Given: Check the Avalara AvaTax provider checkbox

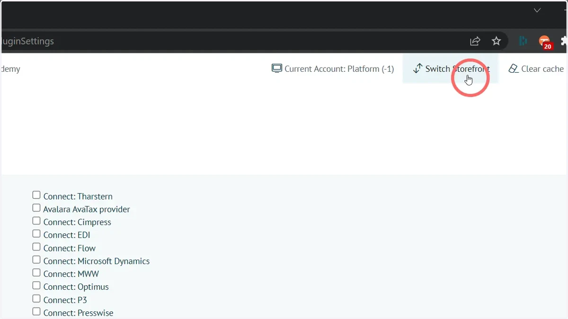Looking at the screenshot, I should point(36,208).
